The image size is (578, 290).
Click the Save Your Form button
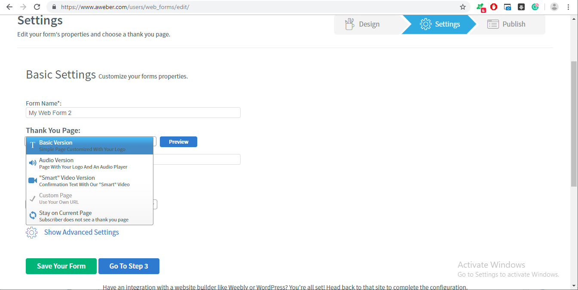tap(61, 266)
